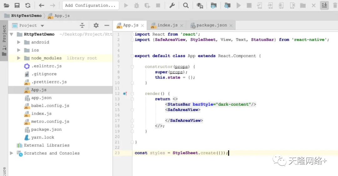Select babel.config.js in the project tree
338x176 pixels.
[50, 105]
